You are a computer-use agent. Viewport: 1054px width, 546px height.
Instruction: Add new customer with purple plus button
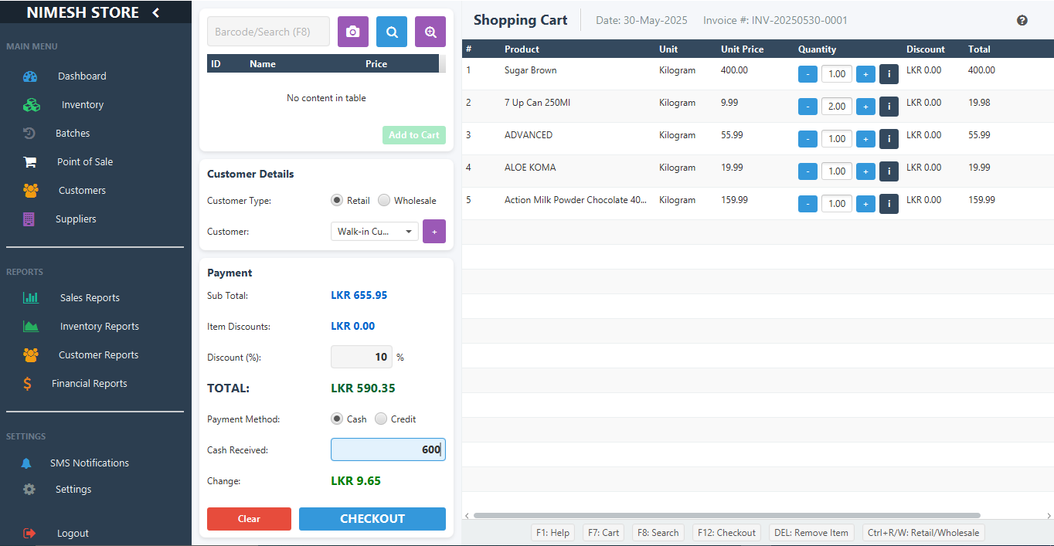click(x=434, y=232)
